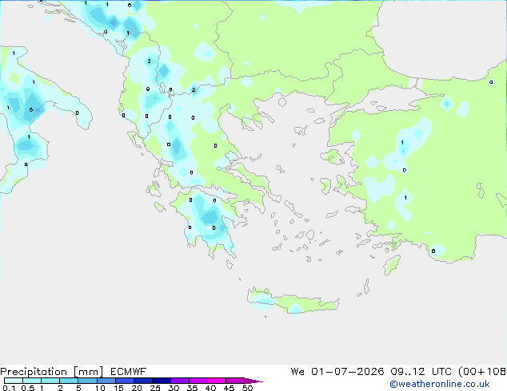Click the '0.5' legend scale label
The height and width of the screenshot is (391, 507).
[28, 388]
